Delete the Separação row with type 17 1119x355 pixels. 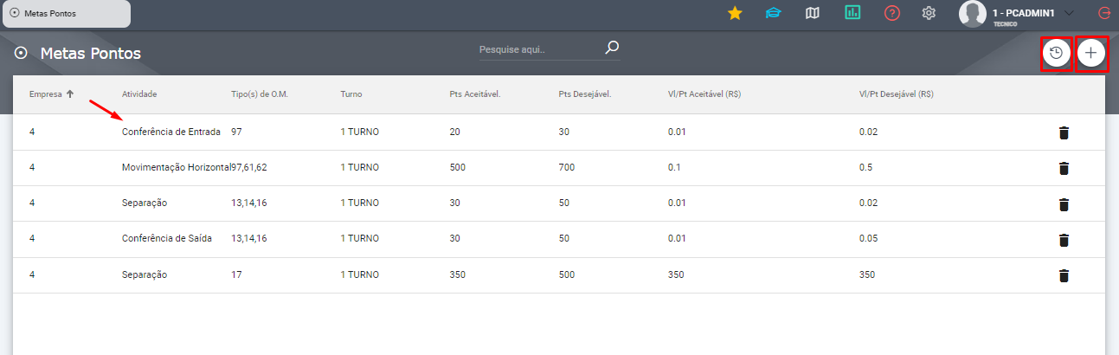(x=1064, y=275)
